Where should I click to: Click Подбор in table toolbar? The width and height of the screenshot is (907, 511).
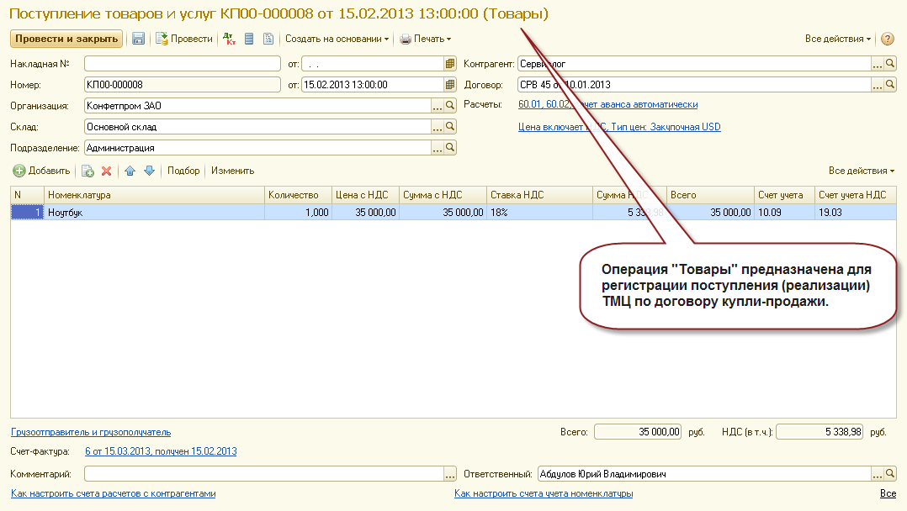(183, 171)
